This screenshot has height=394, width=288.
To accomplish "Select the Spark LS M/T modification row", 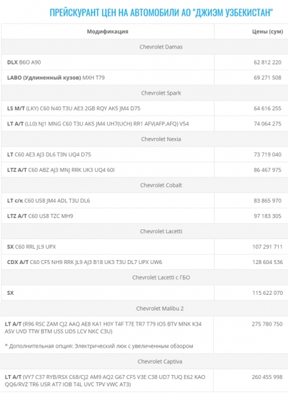I will coord(108,108).
